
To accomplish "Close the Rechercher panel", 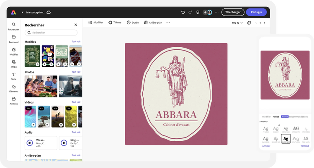I will (x=76, y=25).
